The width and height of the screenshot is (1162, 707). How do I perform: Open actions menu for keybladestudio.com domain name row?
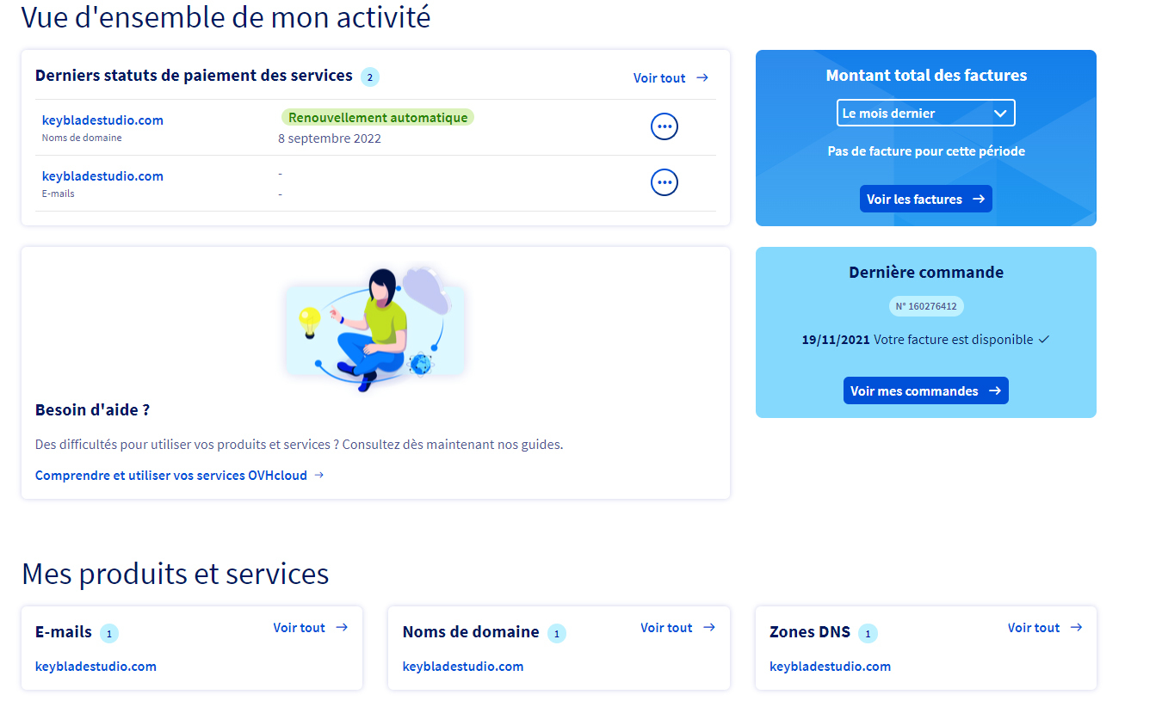pos(664,126)
